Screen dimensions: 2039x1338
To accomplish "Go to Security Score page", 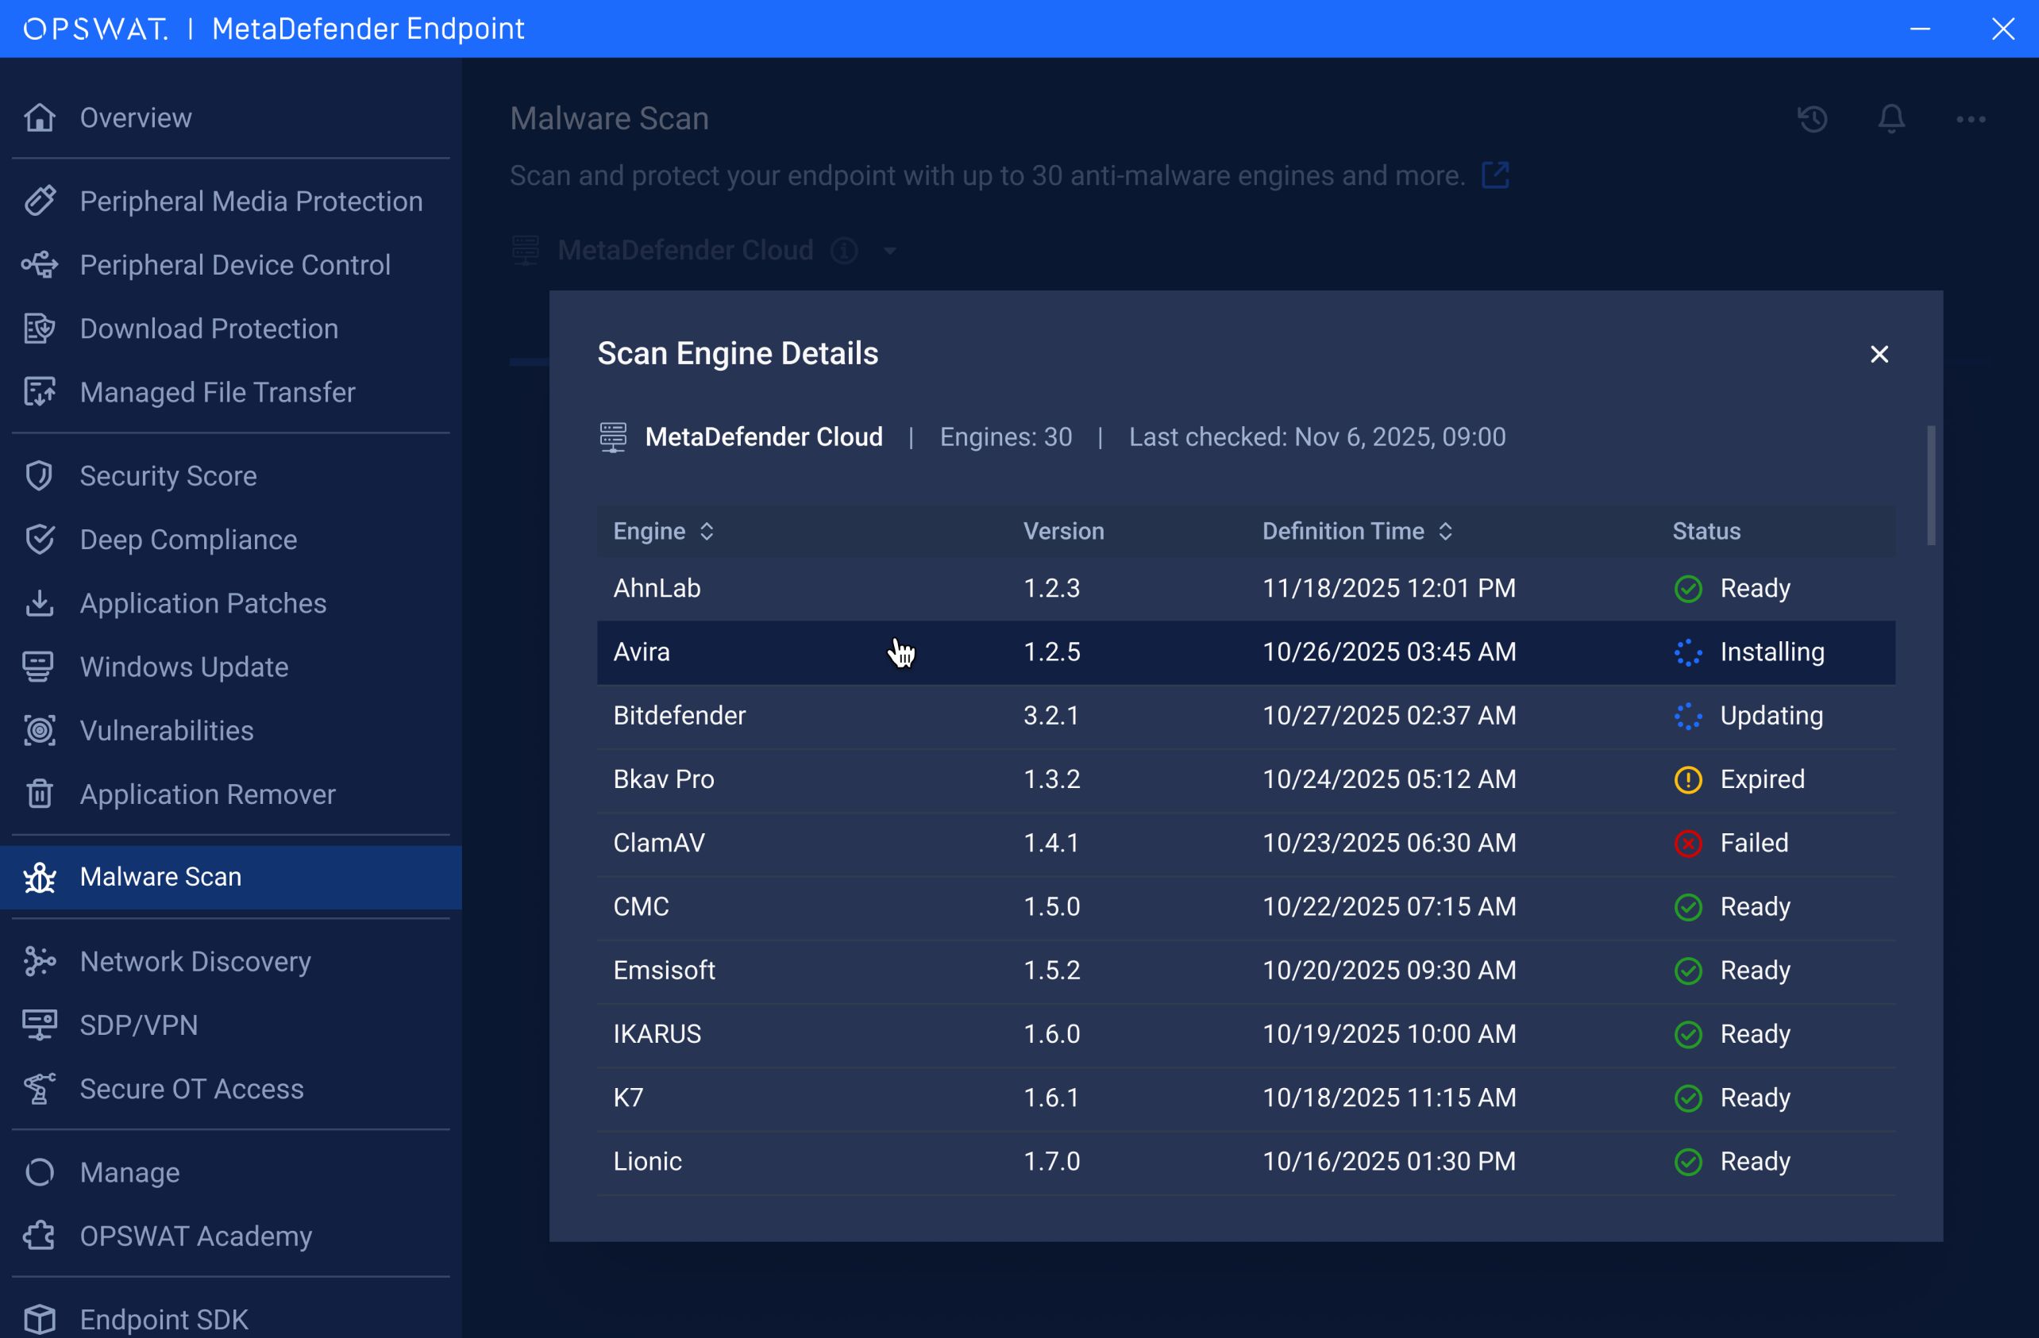I will (x=168, y=476).
